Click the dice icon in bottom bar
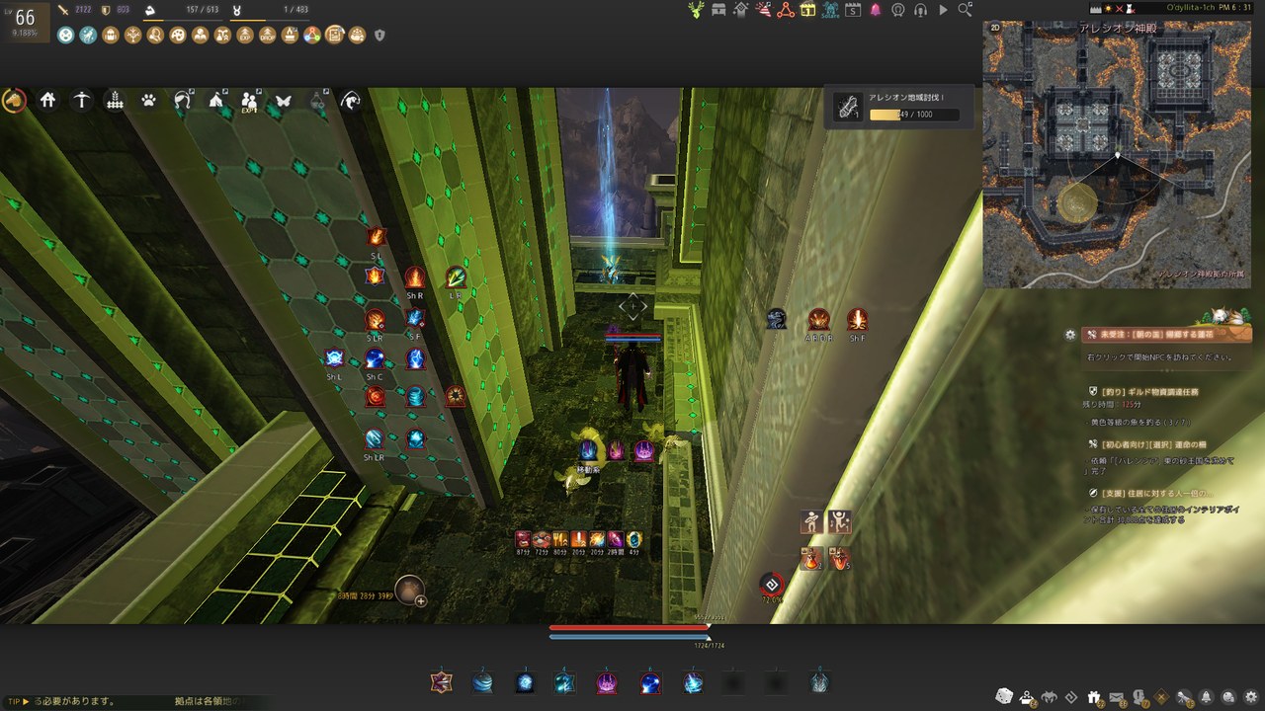This screenshot has height=711, width=1265. (1003, 696)
